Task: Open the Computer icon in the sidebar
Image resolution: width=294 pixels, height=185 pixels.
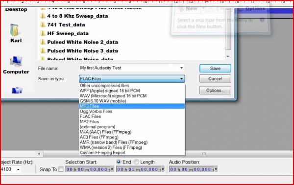Action: click(x=16, y=62)
